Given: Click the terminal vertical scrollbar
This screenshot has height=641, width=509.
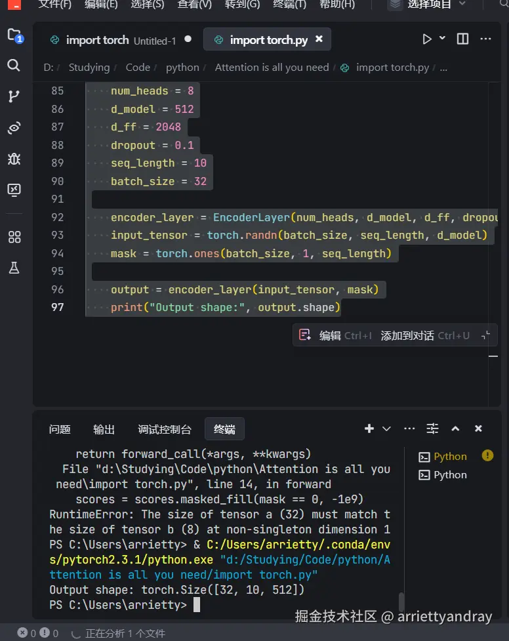Looking at the screenshot, I should 401,602.
